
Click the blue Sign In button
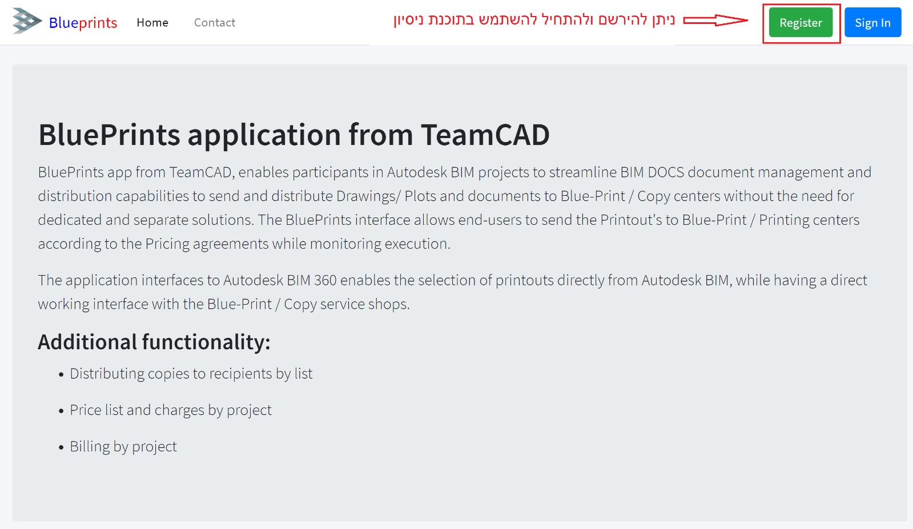pyautogui.click(x=872, y=23)
